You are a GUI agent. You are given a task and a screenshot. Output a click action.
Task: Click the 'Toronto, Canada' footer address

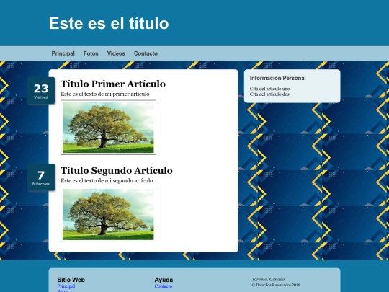[268, 279]
